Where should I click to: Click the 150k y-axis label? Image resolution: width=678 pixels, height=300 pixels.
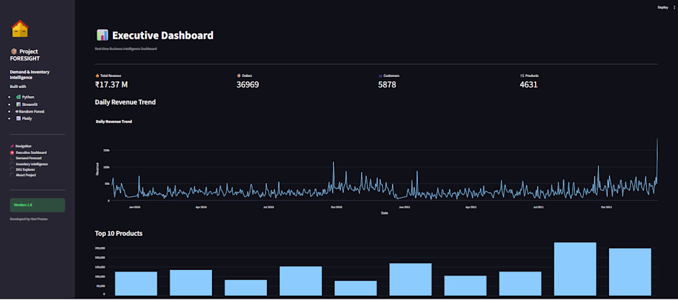106,150
